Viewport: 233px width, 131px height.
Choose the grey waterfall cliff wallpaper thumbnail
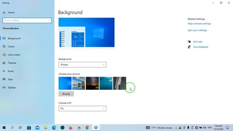[x=120, y=83]
